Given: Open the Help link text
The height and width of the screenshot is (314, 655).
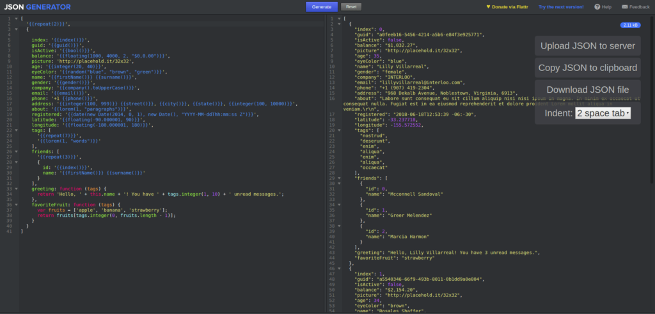Looking at the screenshot, I should 606,6.
